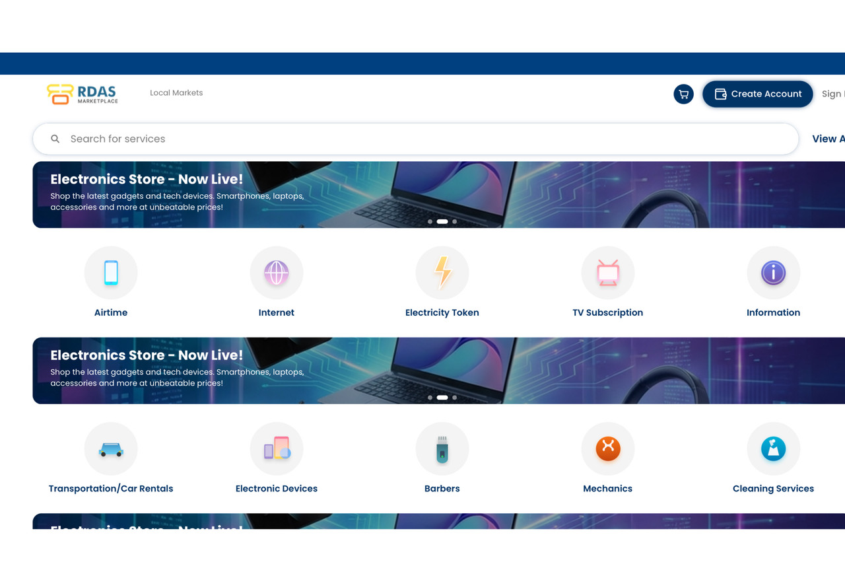Viewport: 845px width, 572px height.
Task: Open the Electronic Devices icon
Action: (x=277, y=448)
